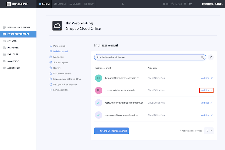
Task: Click the Database cylinder icon
Action: (x=4, y=48)
